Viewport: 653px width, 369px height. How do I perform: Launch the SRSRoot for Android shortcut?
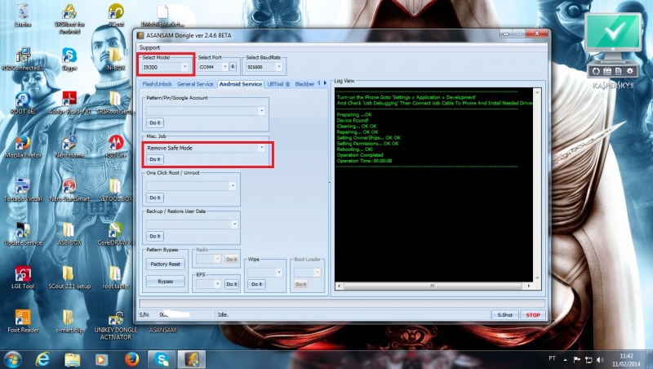[69, 18]
